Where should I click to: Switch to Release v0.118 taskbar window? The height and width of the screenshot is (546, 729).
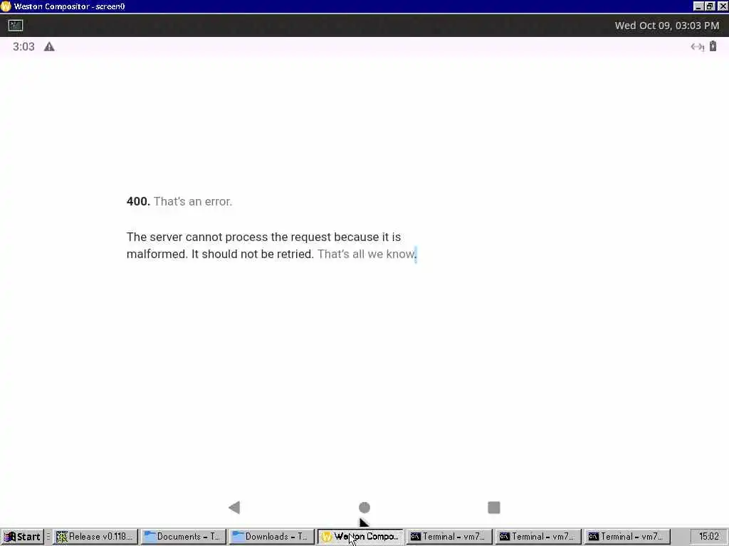95,537
